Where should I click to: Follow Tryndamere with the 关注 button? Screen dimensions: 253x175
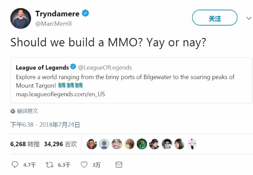click(x=215, y=18)
